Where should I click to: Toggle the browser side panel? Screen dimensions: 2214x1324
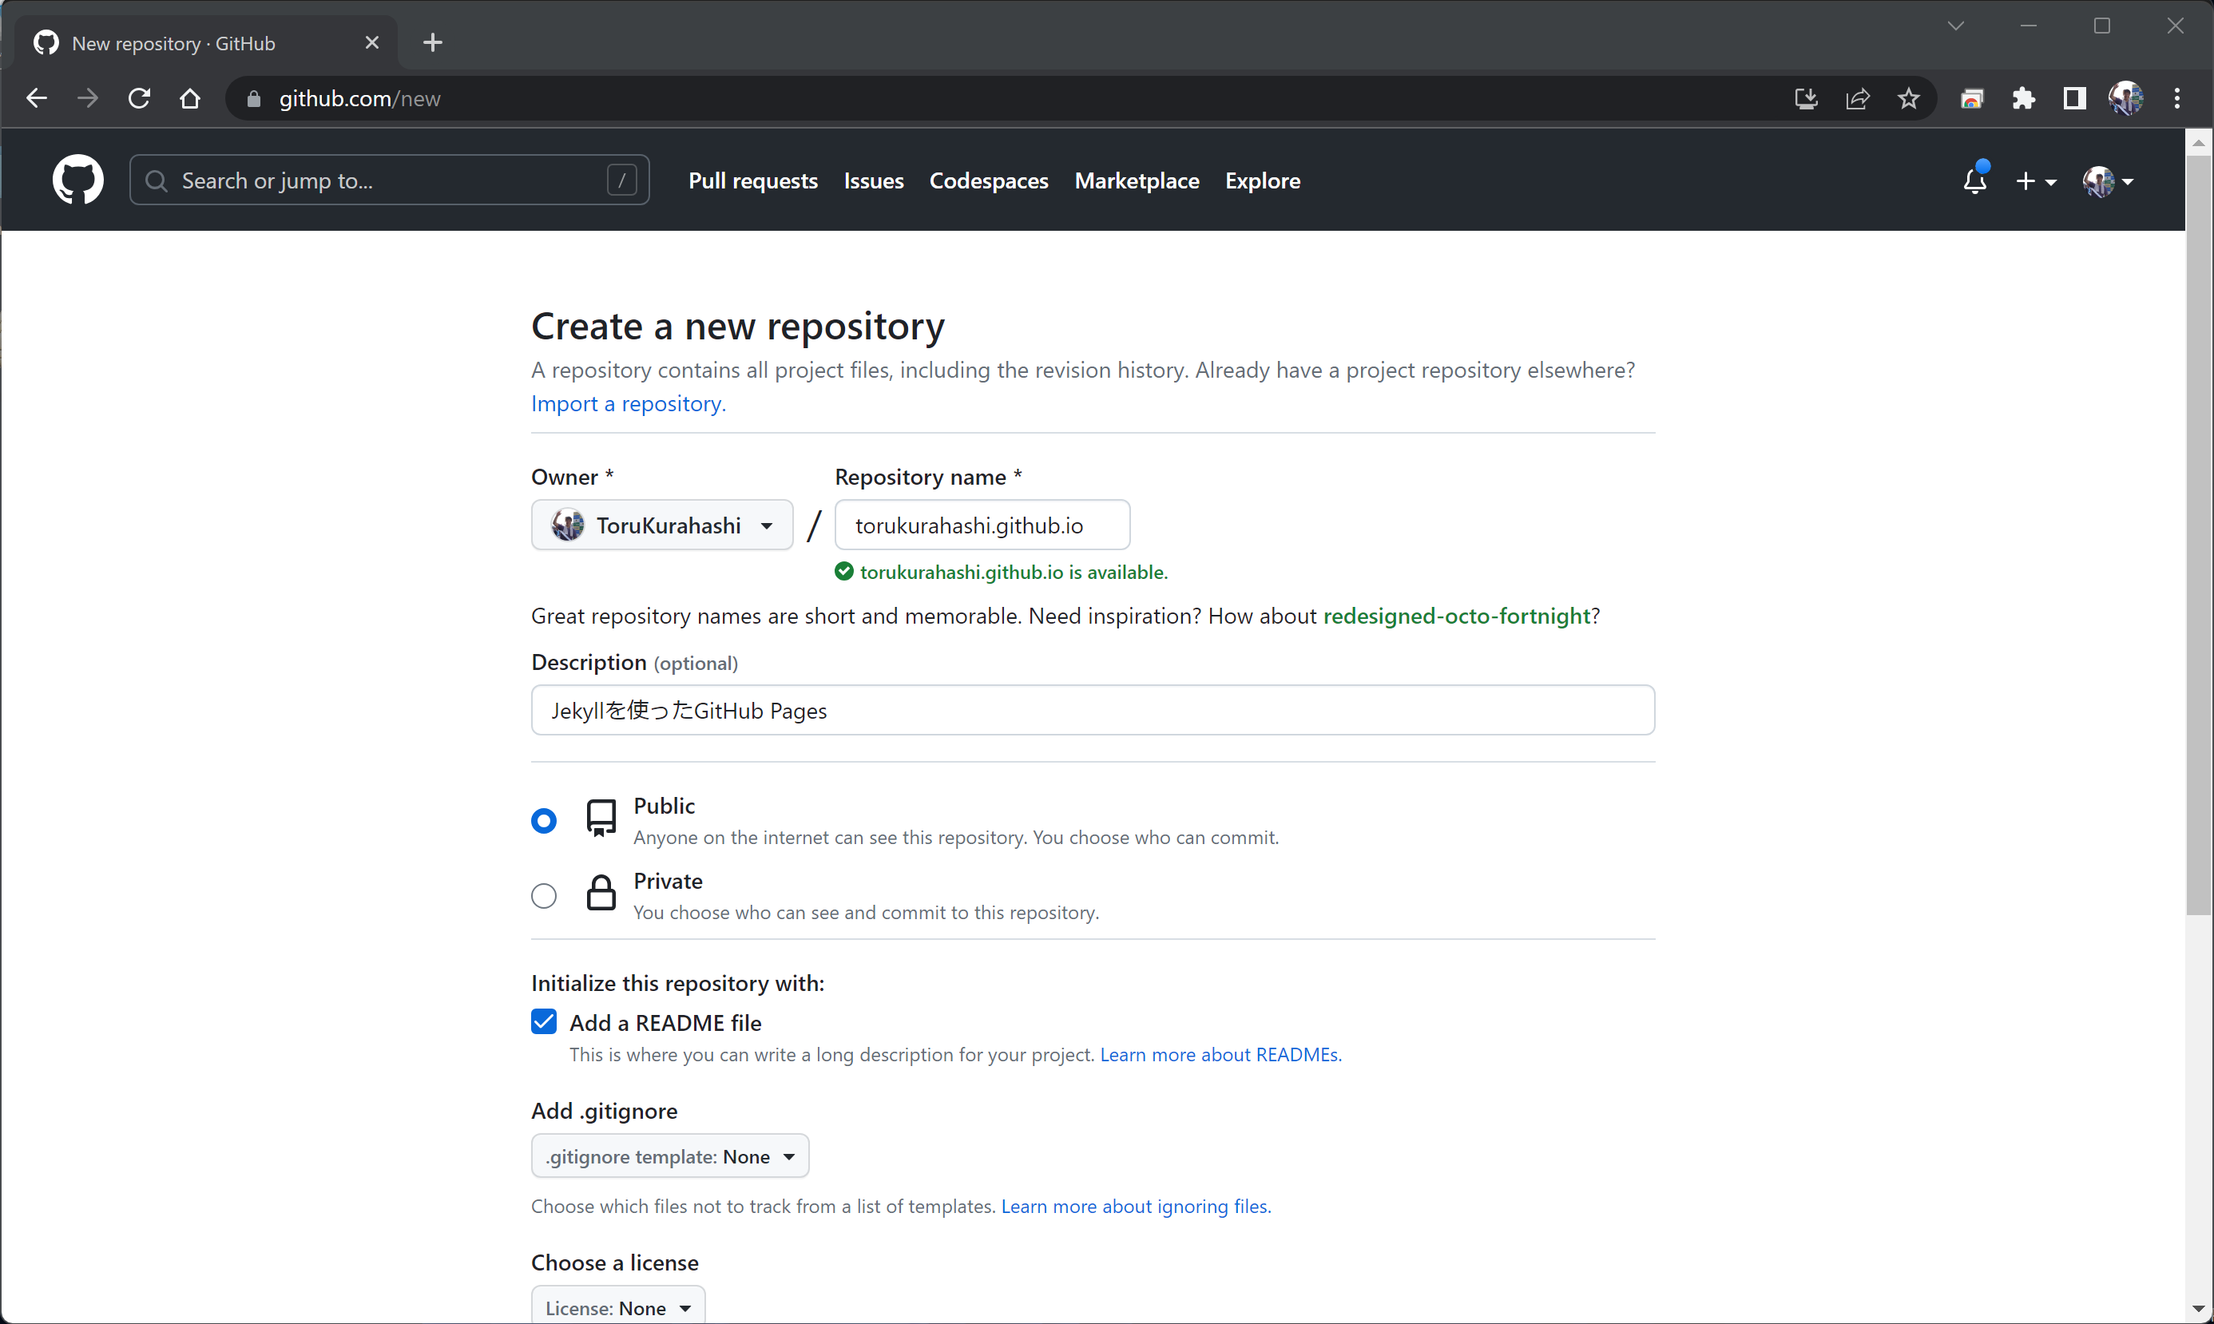pyautogui.click(x=2075, y=98)
